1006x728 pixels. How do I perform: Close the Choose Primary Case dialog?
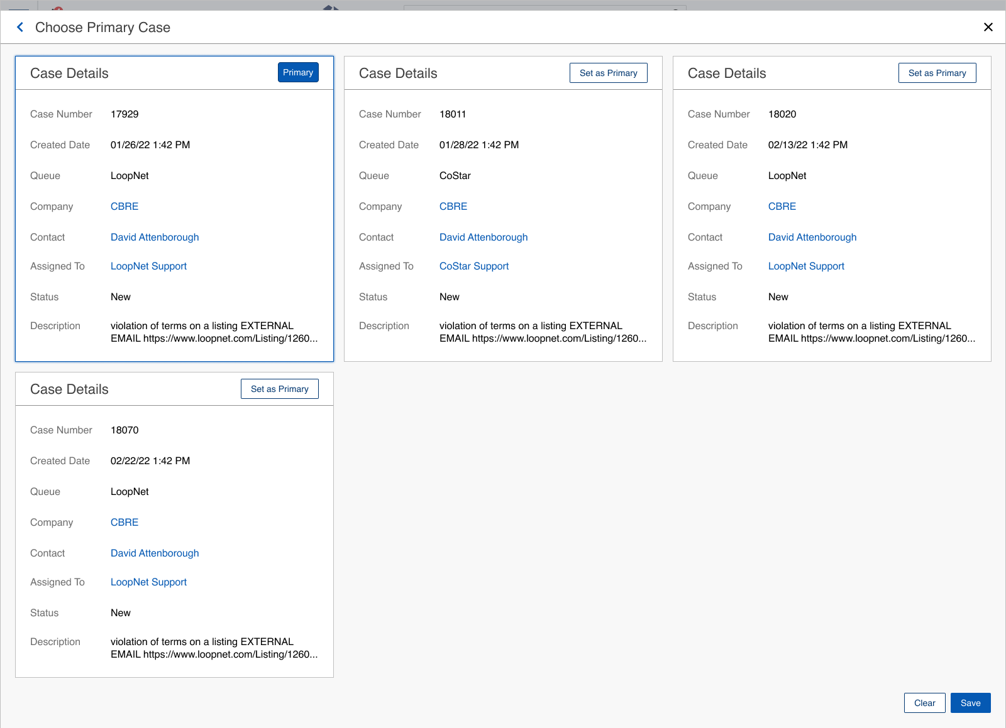click(988, 27)
